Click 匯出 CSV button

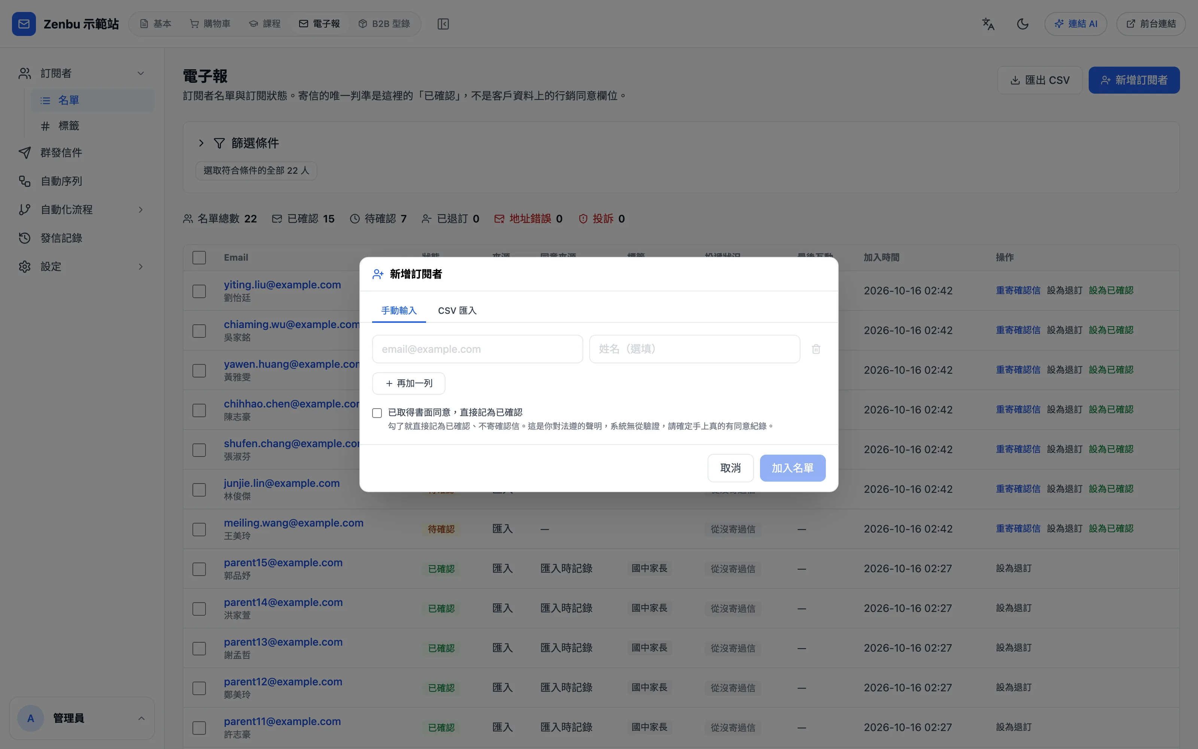point(1040,80)
